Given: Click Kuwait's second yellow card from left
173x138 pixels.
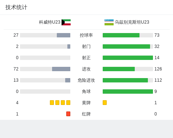Looking at the screenshot, I should point(57,102).
